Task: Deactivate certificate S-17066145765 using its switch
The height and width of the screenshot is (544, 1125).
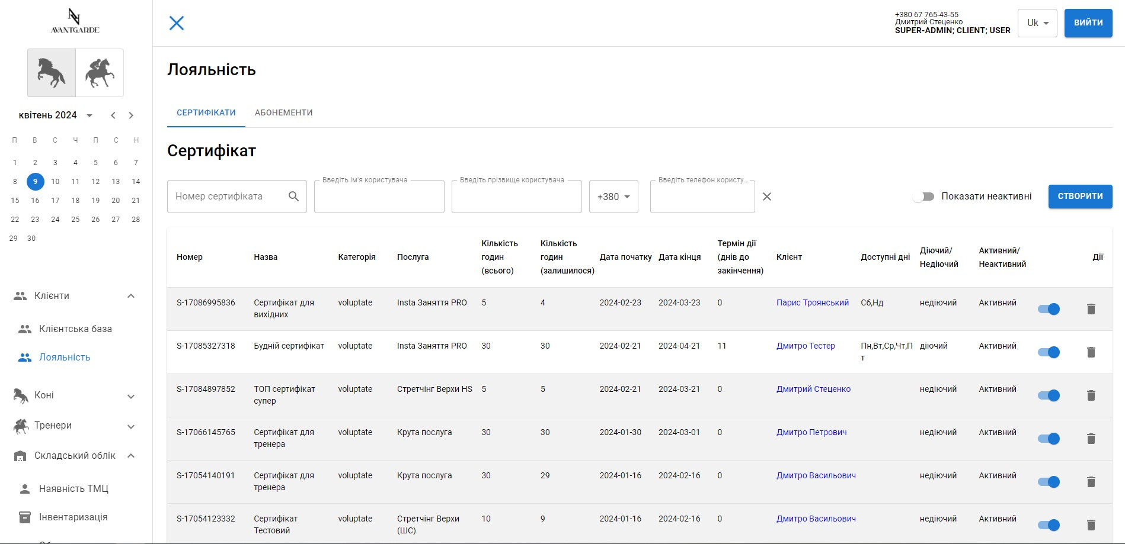Action: (x=1049, y=439)
